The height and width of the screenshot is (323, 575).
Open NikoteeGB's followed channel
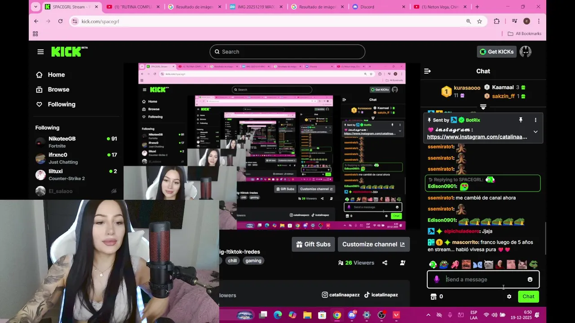tap(76, 142)
